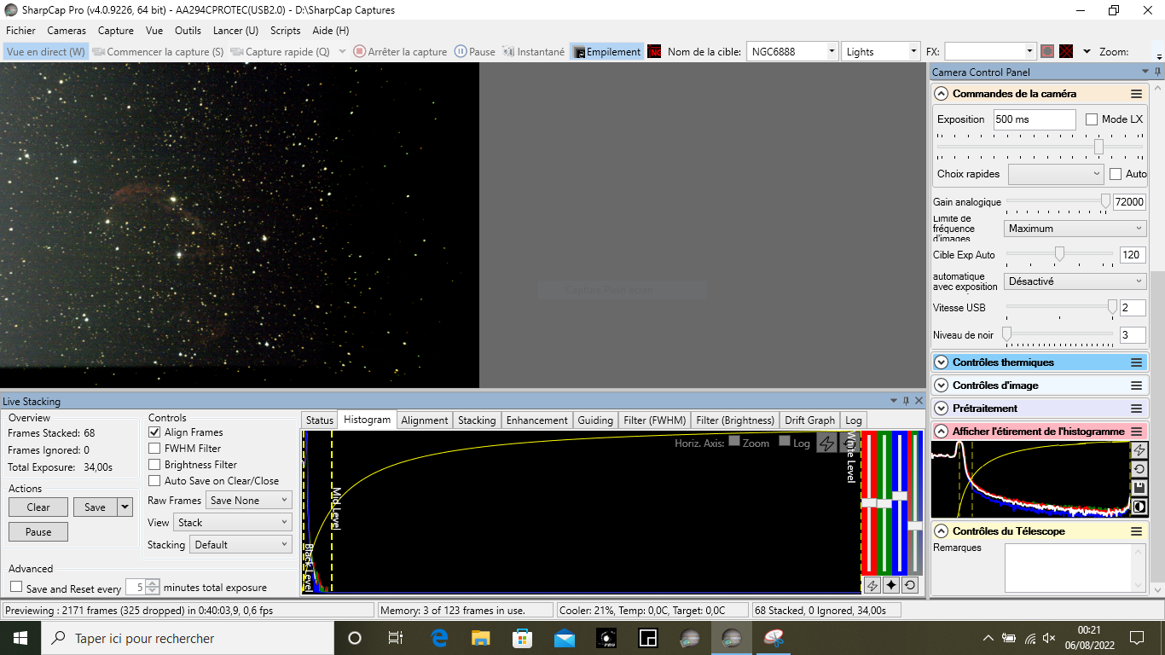Open the Désactivé auto exposure dropdown
The width and height of the screenshot is (1165, 655).
point(1075,281)
